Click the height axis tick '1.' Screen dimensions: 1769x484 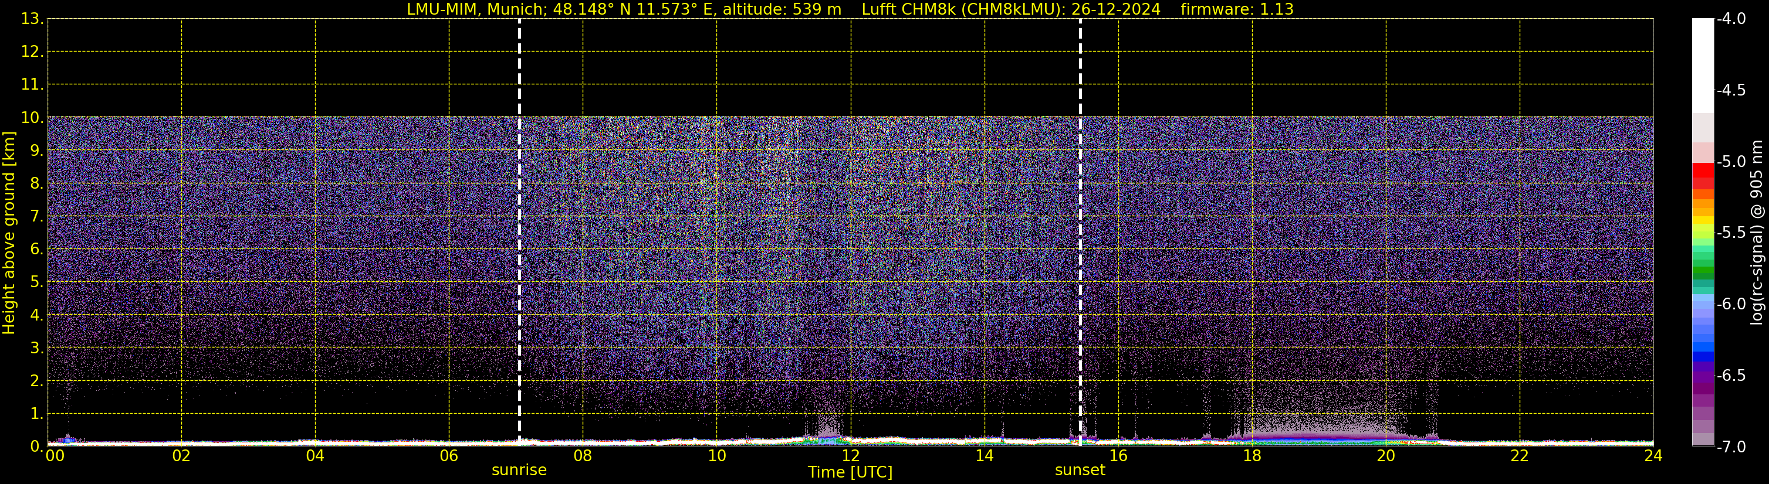(36, 413)
